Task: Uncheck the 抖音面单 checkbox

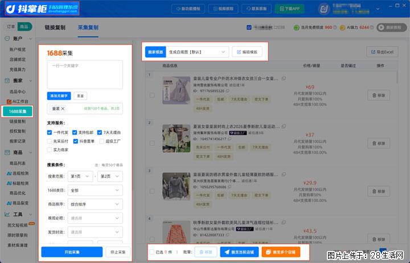Action: [x=76, y=141]
